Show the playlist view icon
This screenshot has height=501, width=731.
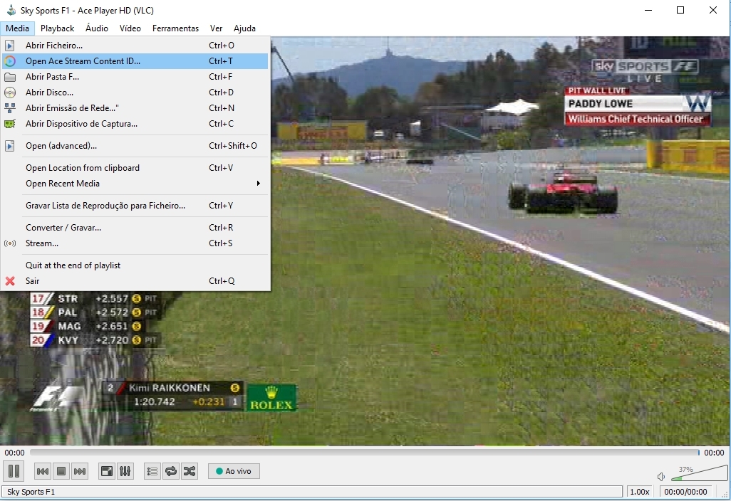(152, 470)
